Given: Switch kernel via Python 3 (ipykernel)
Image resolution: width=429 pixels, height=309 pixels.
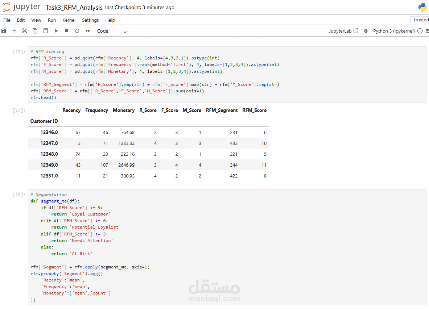Looking at the screenshot, I should point(394,31).
